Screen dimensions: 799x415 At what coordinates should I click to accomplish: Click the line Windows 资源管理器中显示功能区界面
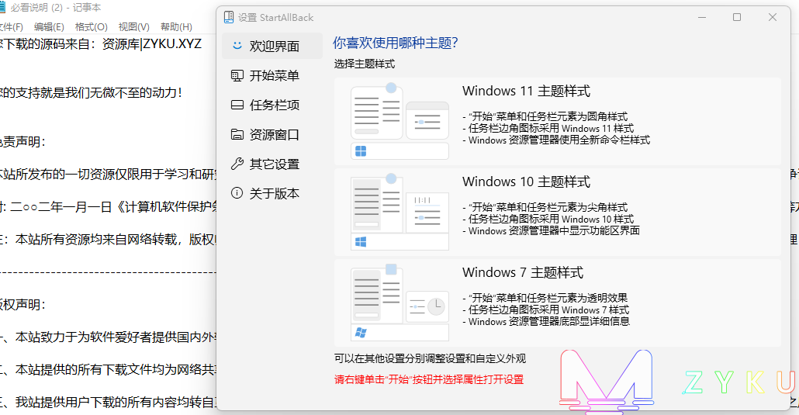(552, 231)
